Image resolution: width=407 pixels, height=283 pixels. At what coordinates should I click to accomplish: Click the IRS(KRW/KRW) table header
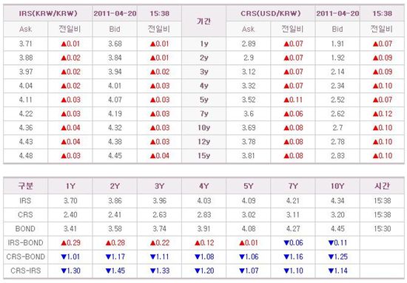[48, 13]
